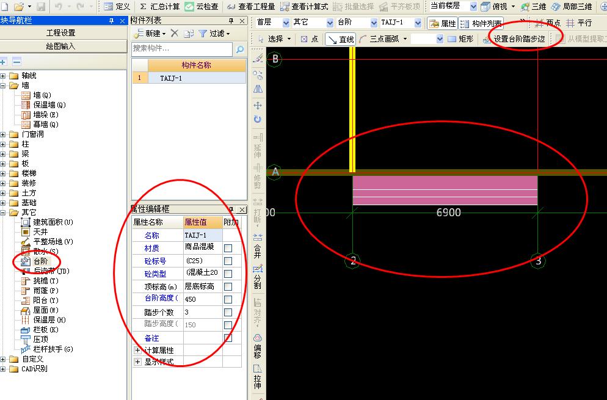The width and height of the screenshot is (607, 400).
Task: Click the 平整场地(V) tree icon
Action: (26, 242)
